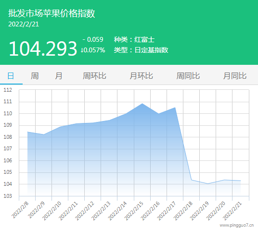258x230 pixels.
Task: Click the 2022/2/14 x-axis date label
Action: click(117, 211)
